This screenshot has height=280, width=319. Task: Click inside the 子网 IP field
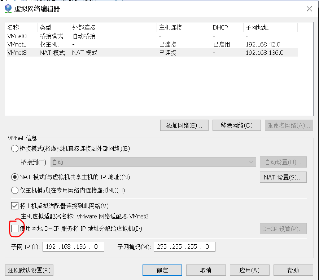click(73, 246)
